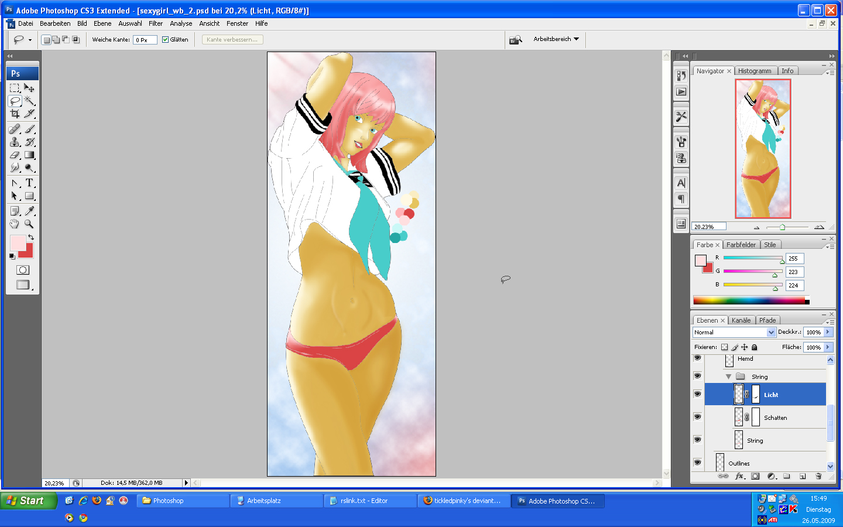Select the Lasso tool in the toolbox
This screenshot has width=843, height=527.
[x=15, y=101]
